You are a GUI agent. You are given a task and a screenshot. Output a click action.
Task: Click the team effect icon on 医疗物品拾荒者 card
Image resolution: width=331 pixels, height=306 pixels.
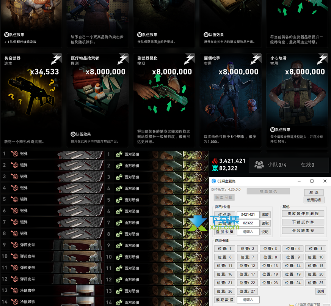point(73,134)
